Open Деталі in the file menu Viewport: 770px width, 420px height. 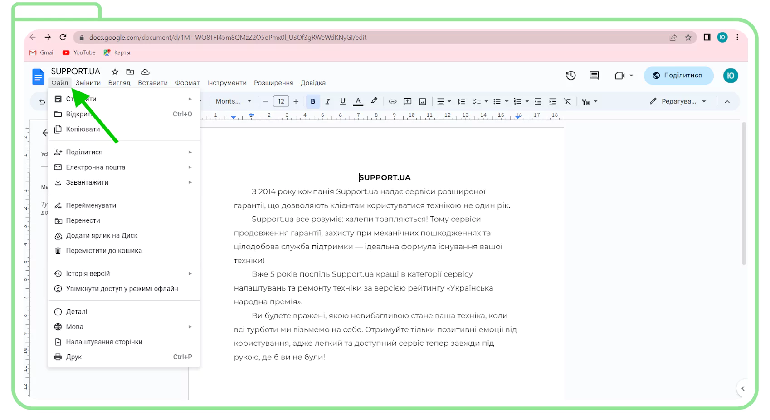(124, 311)
